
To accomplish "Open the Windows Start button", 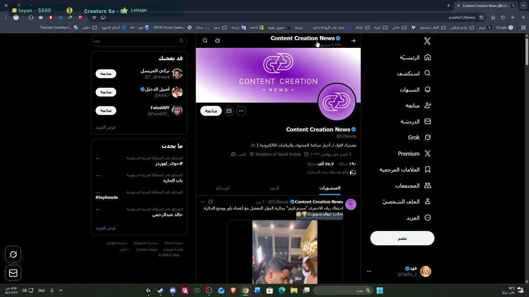I will [x=380, y=290].
